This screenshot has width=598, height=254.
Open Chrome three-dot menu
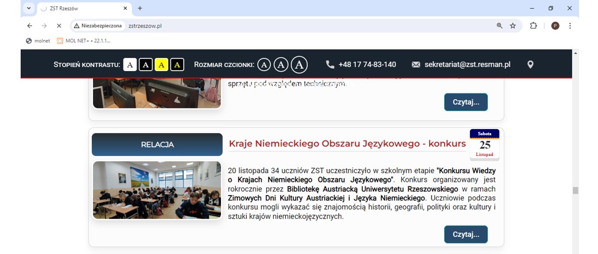(570, 26)
